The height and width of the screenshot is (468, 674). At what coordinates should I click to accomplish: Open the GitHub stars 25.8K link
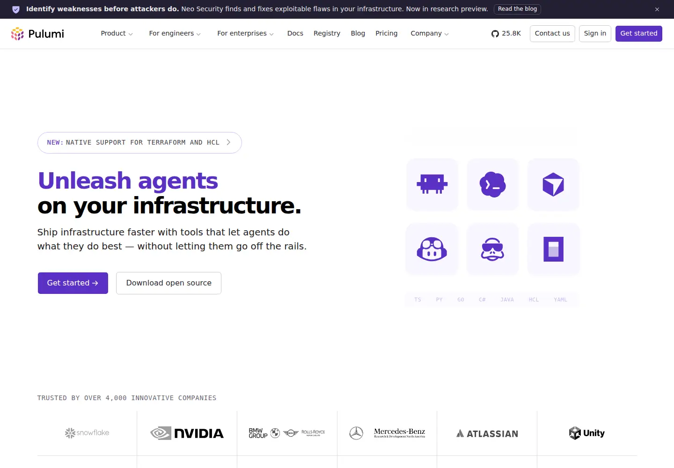coord(506,34)
